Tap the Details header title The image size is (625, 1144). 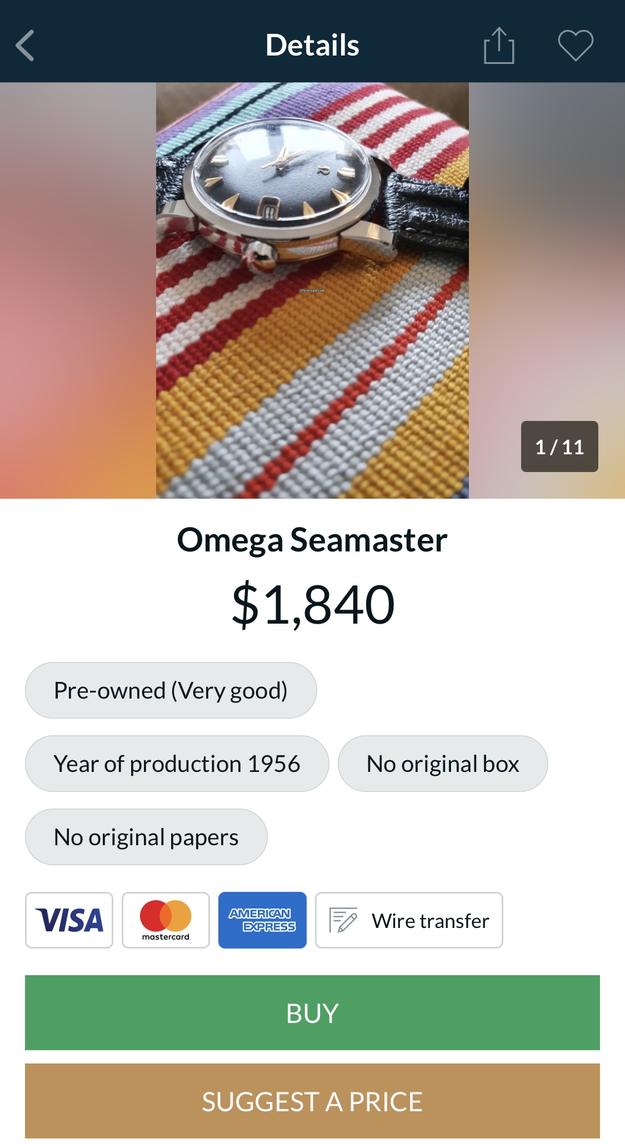point(312,45)
